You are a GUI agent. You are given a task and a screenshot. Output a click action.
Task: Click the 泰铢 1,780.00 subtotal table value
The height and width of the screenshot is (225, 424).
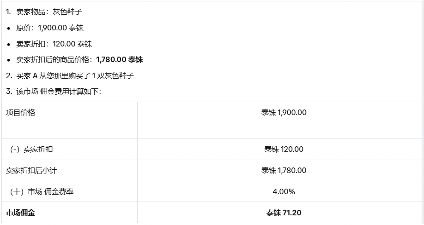coord(284,171)
